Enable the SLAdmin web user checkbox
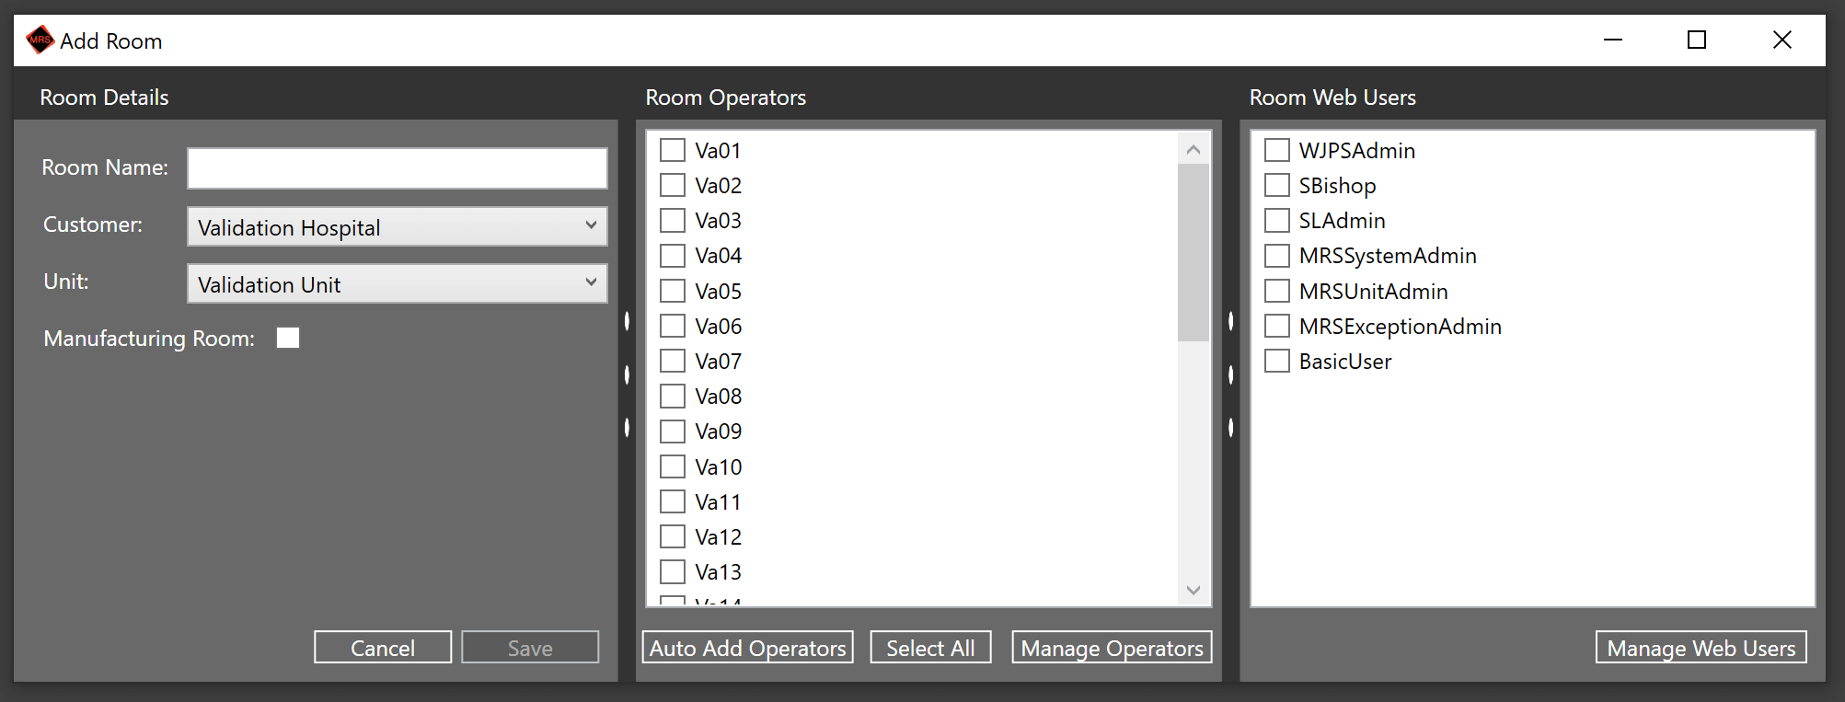Screen dimensions: 1845x702 tap(1277, 220)
